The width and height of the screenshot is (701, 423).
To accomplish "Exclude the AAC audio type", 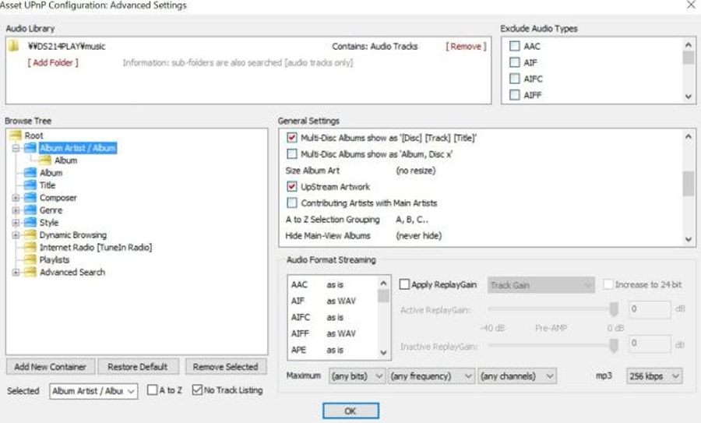I will (515, 47).
